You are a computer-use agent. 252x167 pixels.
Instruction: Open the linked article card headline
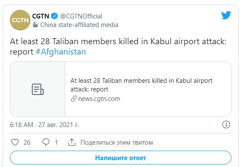tap(141, 85)
